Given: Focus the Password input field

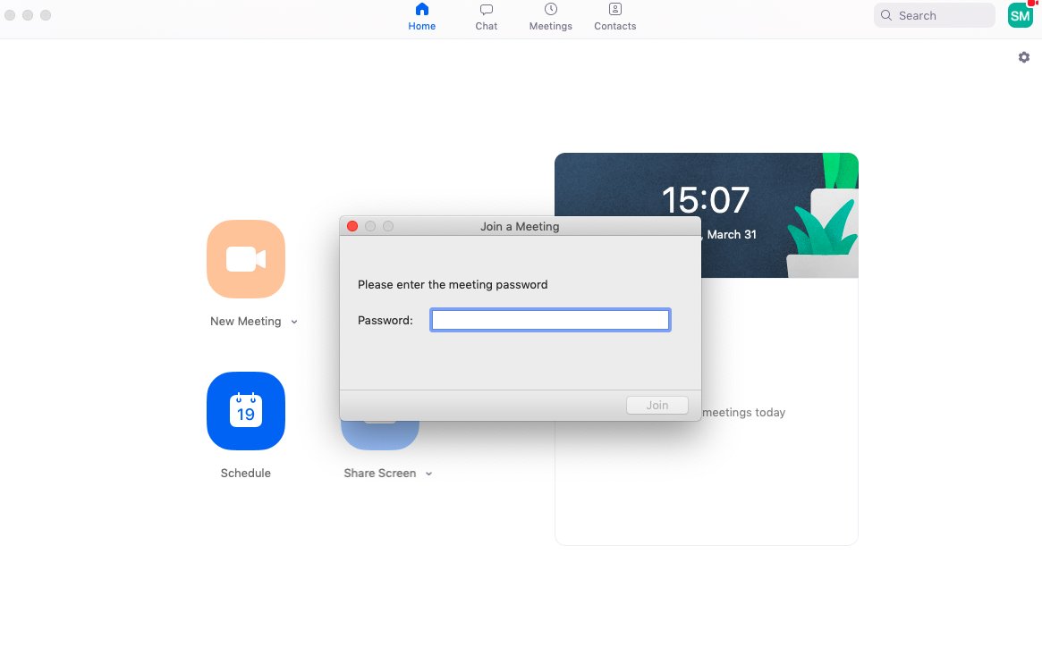Looking at the screenshot, I should [550, 320].
